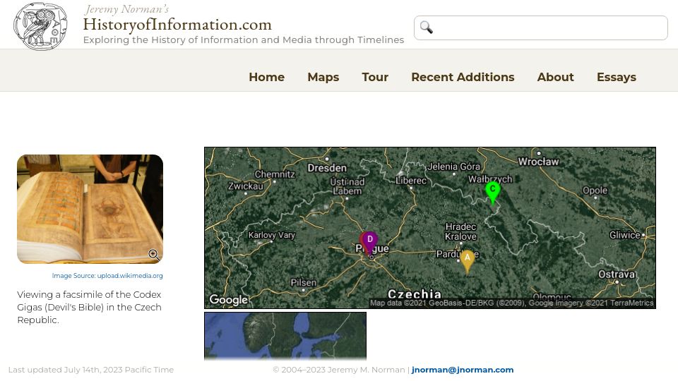Click the Opole label on the map

pos(595,190)
